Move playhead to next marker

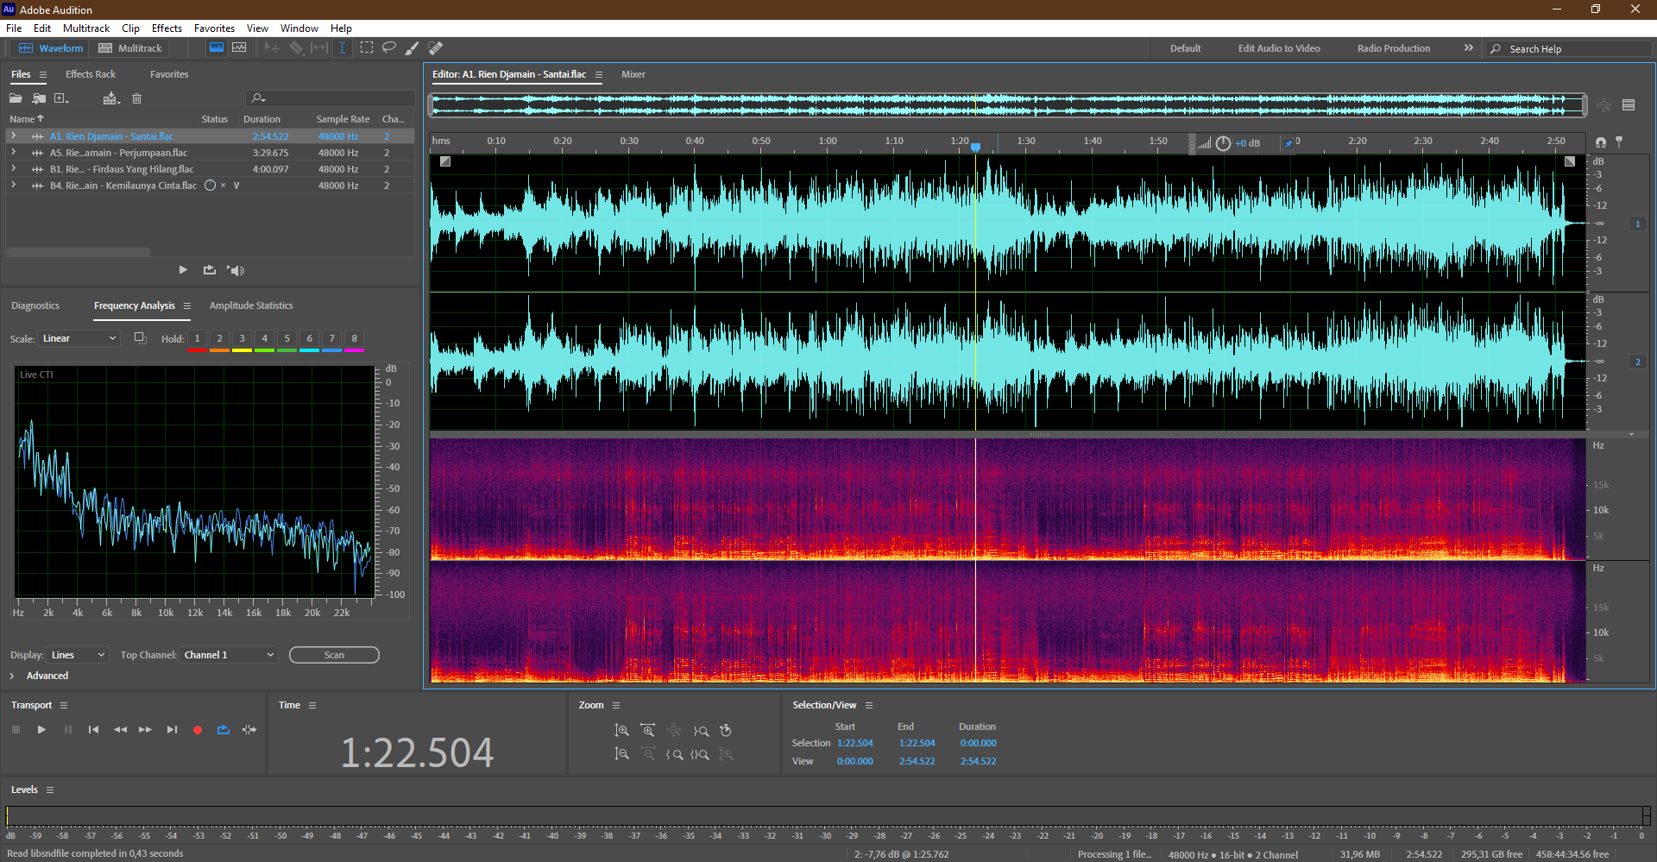[x=172, y=730]
